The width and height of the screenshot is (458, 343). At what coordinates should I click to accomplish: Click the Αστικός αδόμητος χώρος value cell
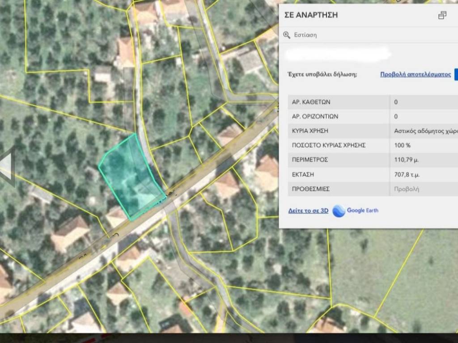point(425,131)
